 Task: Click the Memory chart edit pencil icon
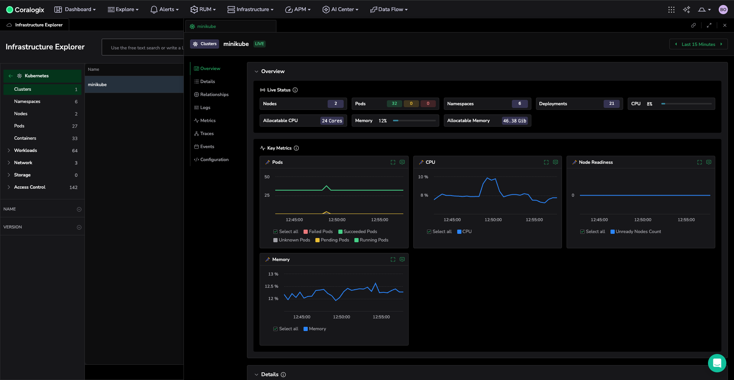[x=268, y=259]
